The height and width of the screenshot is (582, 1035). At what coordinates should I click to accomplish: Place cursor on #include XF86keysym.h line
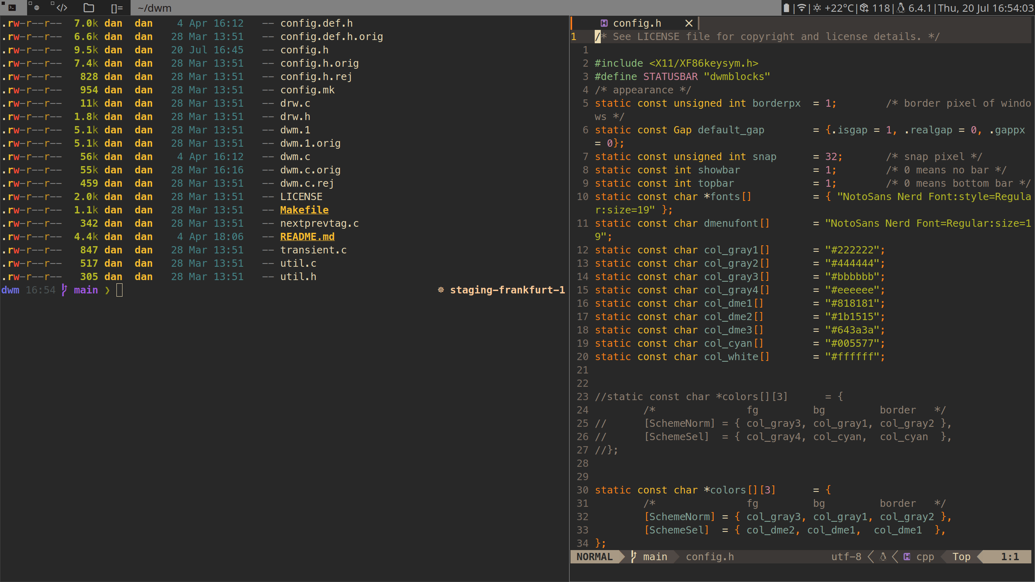pos(676,63)
